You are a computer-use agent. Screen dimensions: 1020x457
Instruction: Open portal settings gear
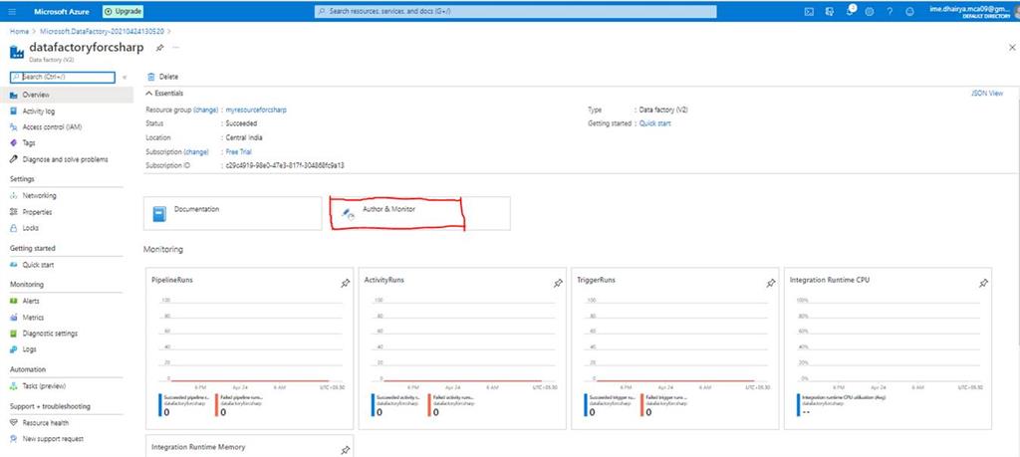tap(869, 12)
